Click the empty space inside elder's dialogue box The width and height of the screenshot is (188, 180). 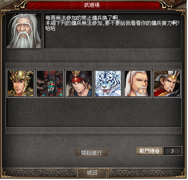113,40
